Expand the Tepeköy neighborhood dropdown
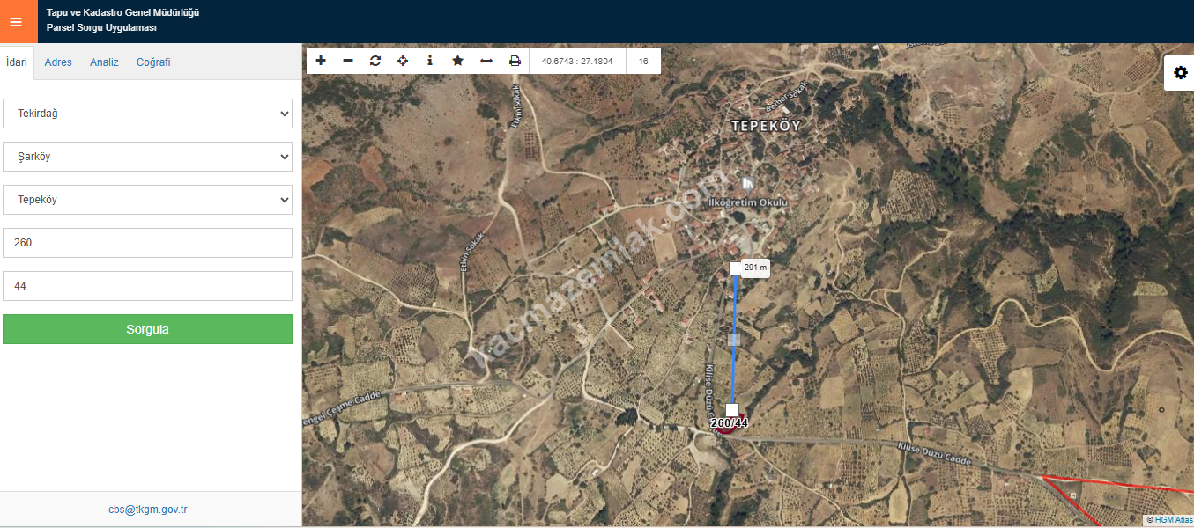The height and width of the screenshot is (528, 1194). (147, 200)
